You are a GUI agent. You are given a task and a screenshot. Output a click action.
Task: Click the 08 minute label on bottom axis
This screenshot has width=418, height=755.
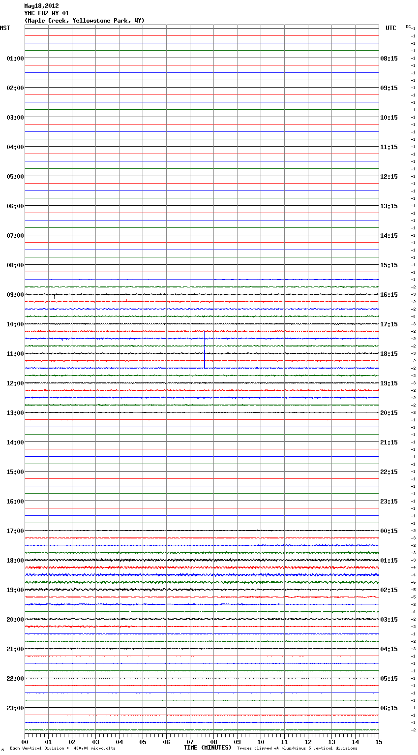[x=213, y=742]
